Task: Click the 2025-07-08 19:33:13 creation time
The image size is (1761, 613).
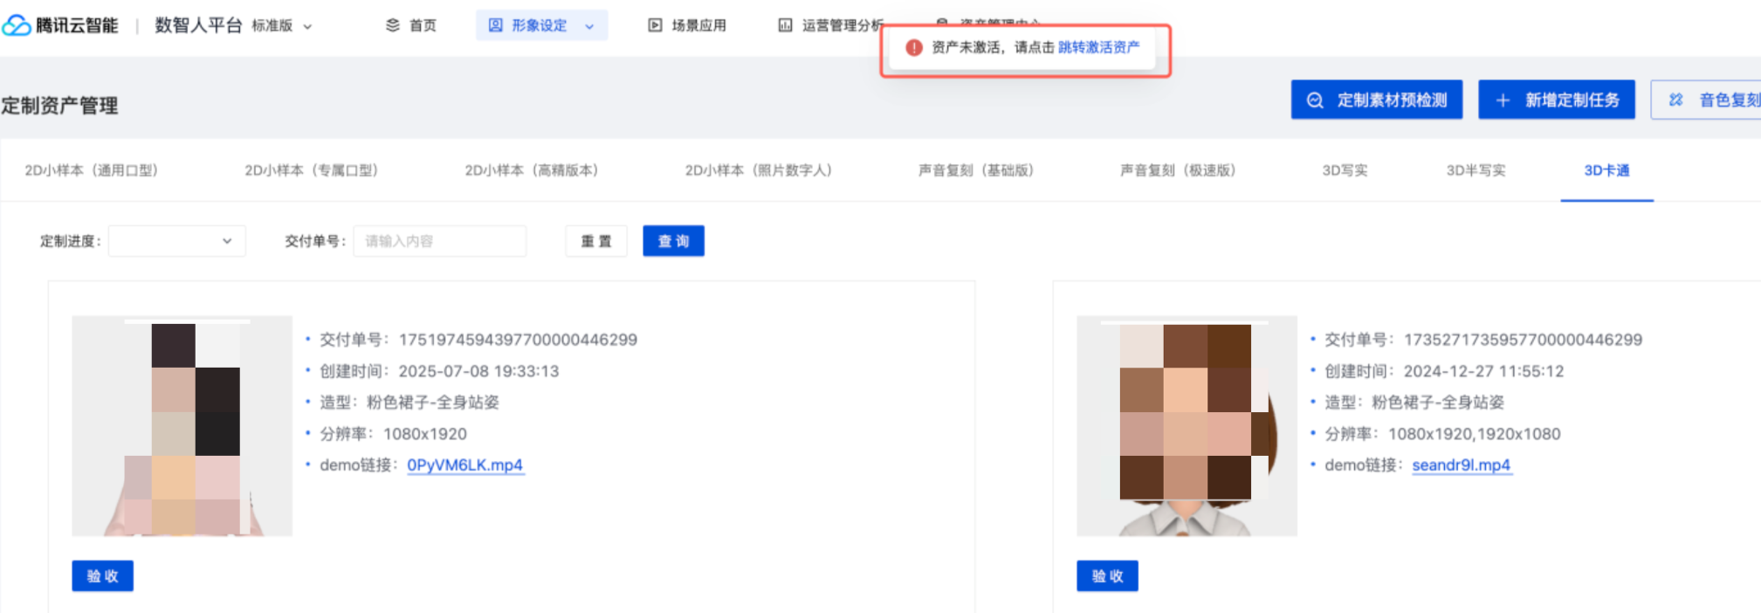Action: click(478, 371)
